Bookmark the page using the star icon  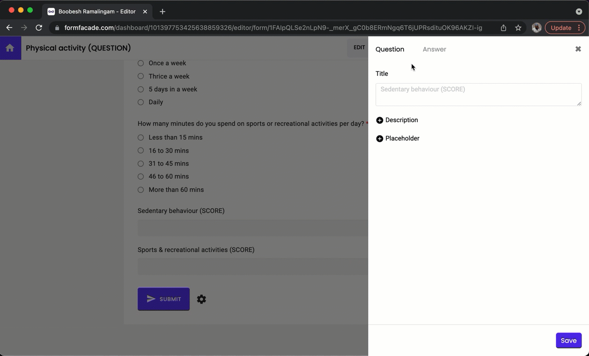518,28
